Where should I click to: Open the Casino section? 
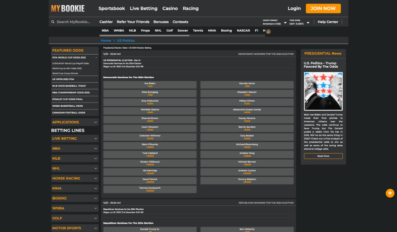[170, 9]
